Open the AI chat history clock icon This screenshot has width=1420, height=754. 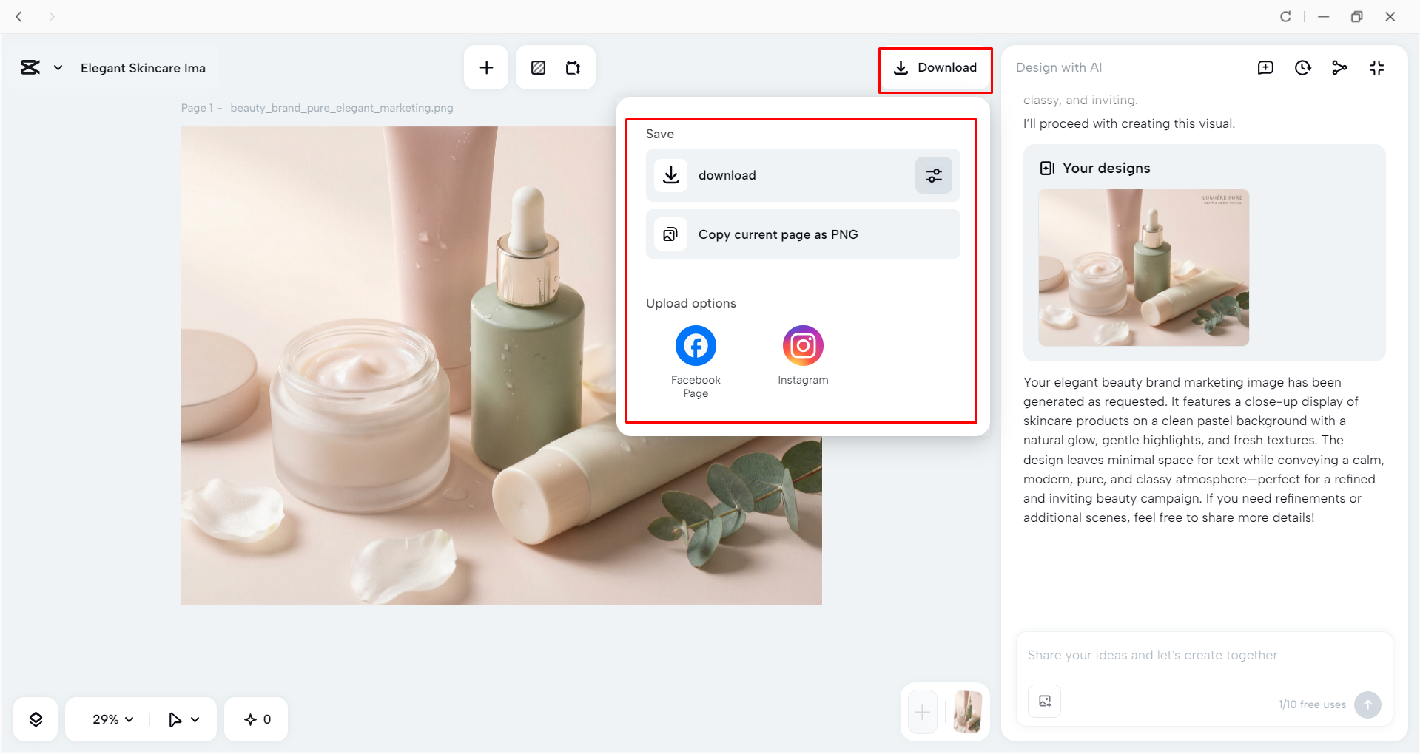click(1302, 68)
